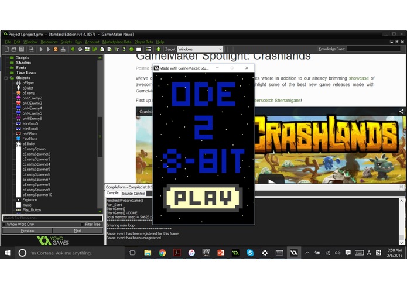
Task: Select the Shaders folder in resource tree
Action: click(23, 63)
